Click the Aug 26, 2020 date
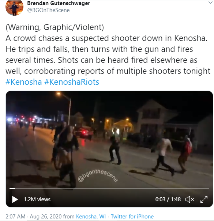This screenshot has height=221, width=214. (x=46, y=216)
